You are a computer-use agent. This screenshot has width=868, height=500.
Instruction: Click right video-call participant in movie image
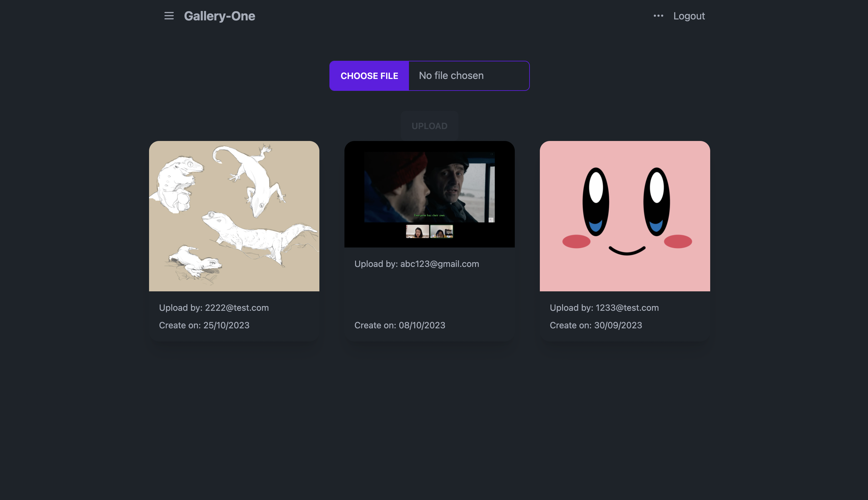coord(442,232)
